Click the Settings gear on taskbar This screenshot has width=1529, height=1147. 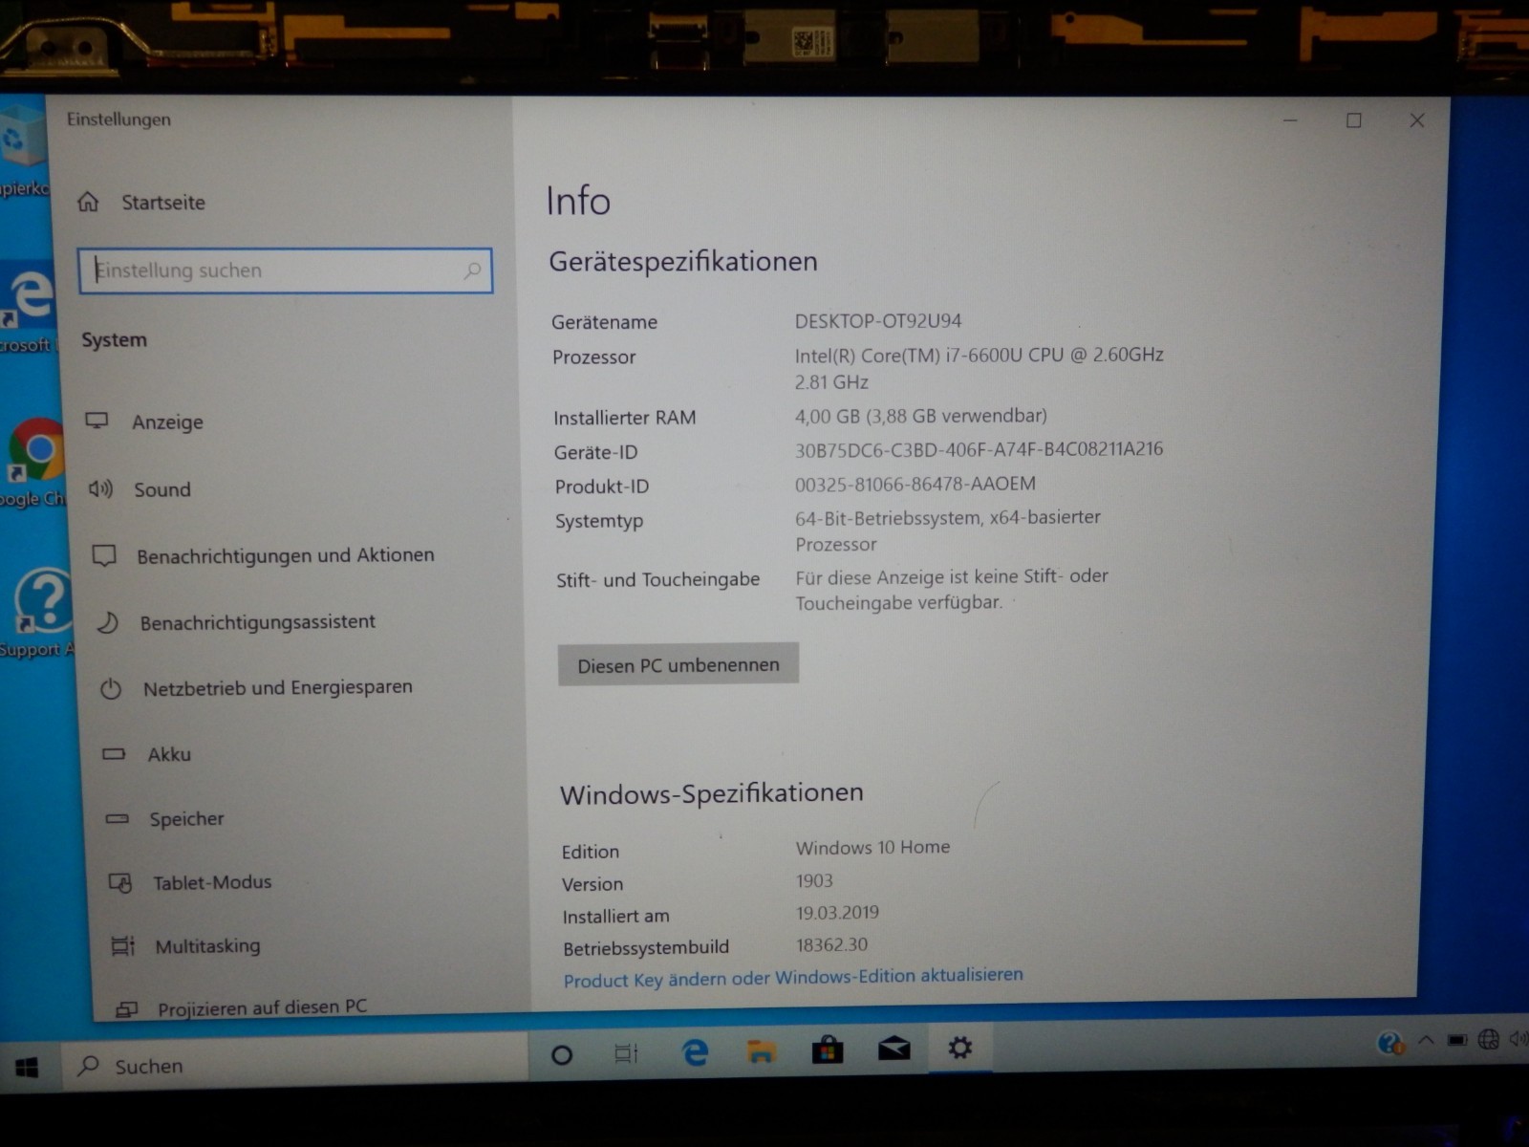tap(959, 1048)
